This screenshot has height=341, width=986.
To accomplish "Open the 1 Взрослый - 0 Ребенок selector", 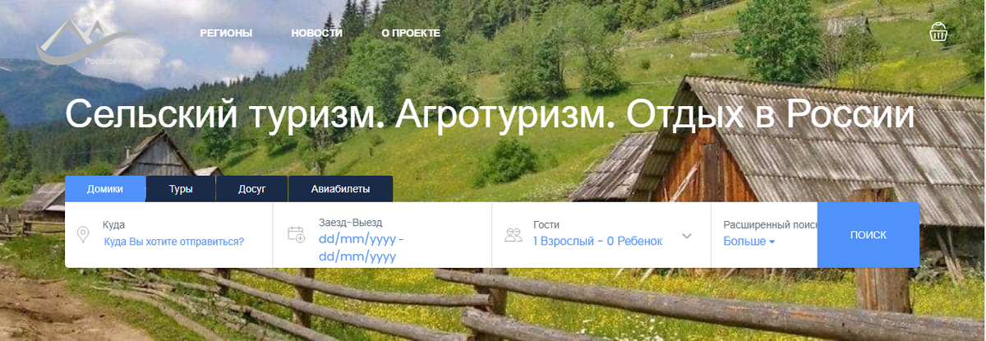I will click(597, 241).
